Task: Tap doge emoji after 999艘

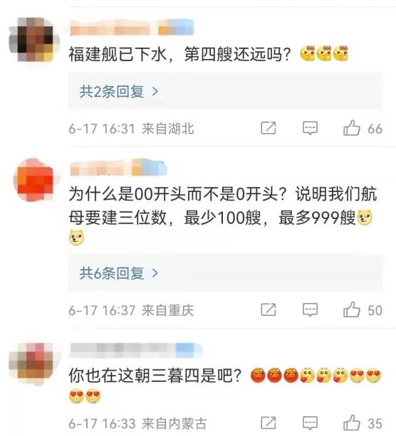Action: [x=365, y=217]
